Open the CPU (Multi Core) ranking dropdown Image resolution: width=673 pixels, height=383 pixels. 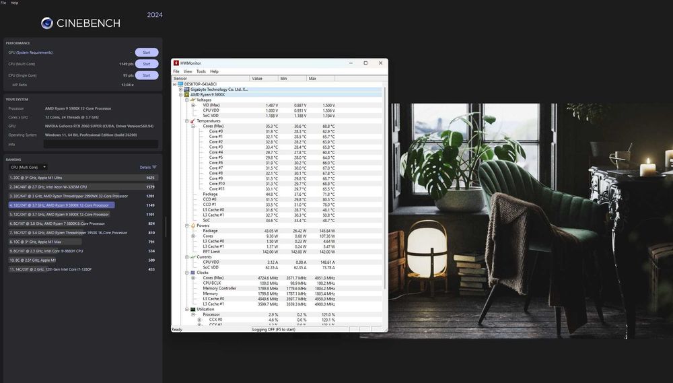coord(28,167)
